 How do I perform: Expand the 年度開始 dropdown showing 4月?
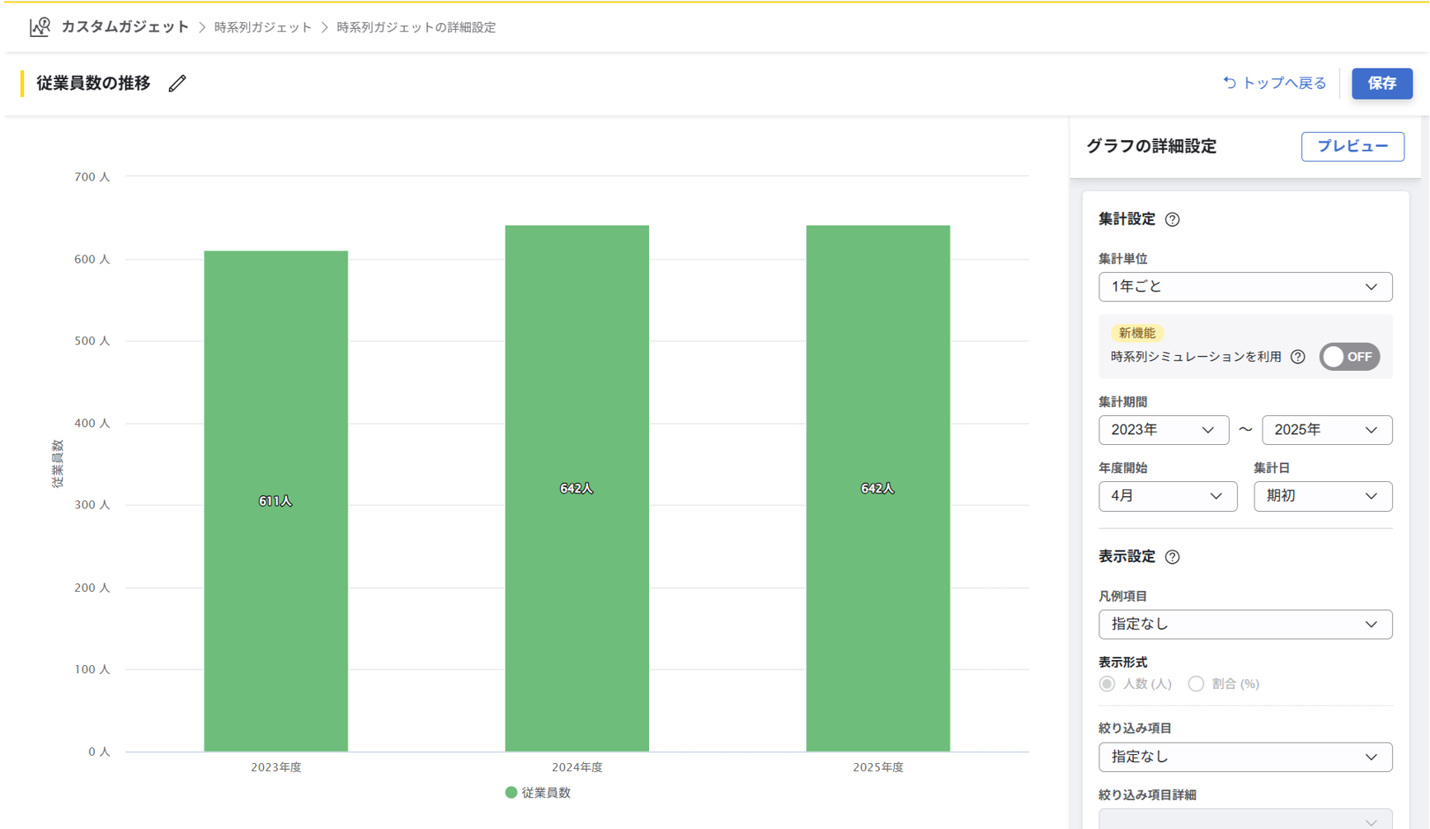1167,496
